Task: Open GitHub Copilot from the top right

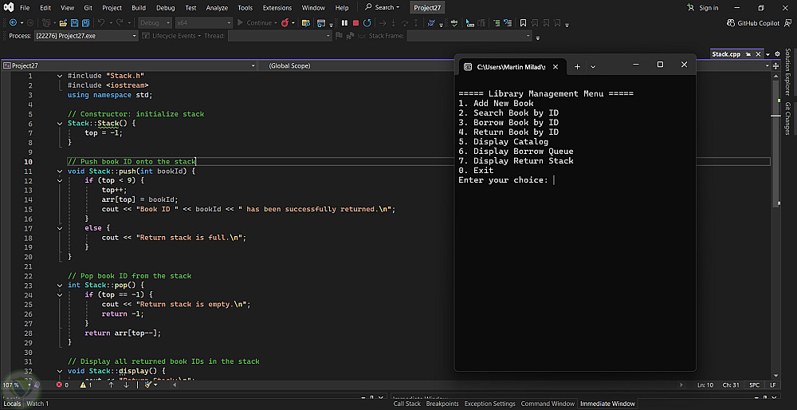Action: (753, 23)
